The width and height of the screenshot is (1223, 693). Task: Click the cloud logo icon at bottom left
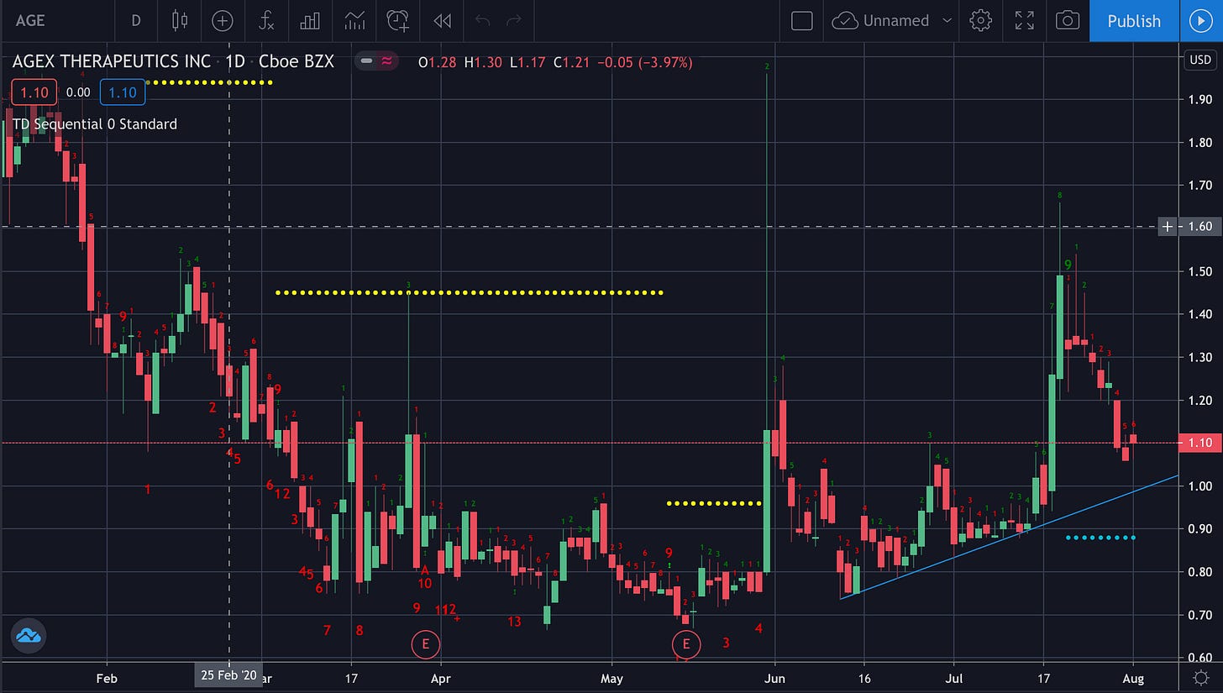pos(29,636)
